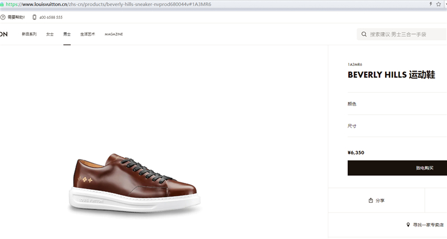Click the bookmark star icon in address bar

438,4
